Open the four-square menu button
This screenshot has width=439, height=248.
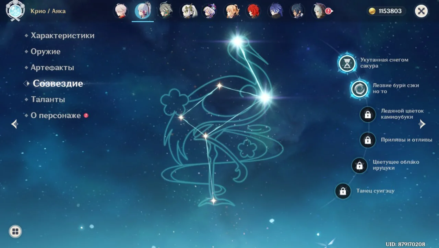point(15,232)
